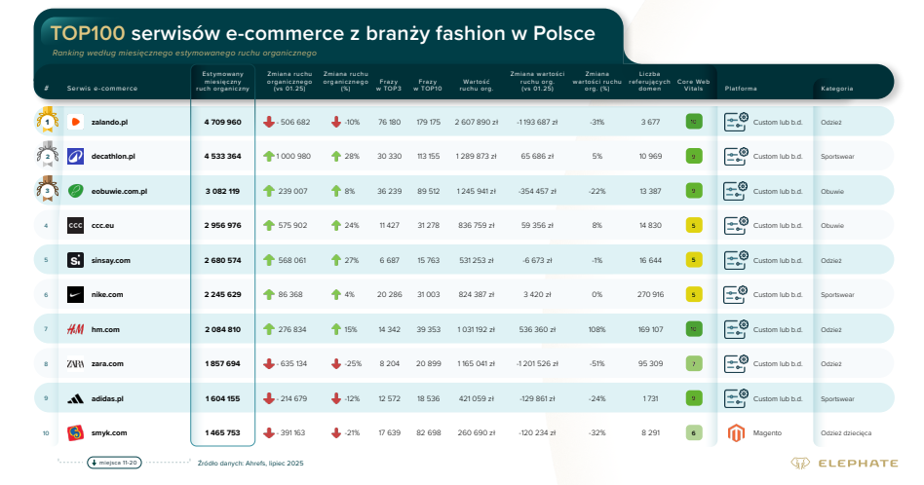Click the green up arrow beside 28%
The height and width of the screenshot is (485, 924).
pos(336,157)
